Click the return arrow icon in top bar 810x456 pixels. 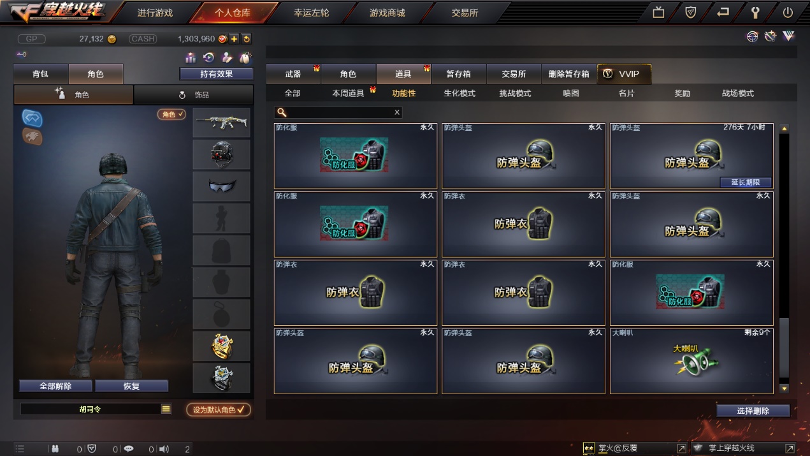pyautogui.click(x=723, y=12)
